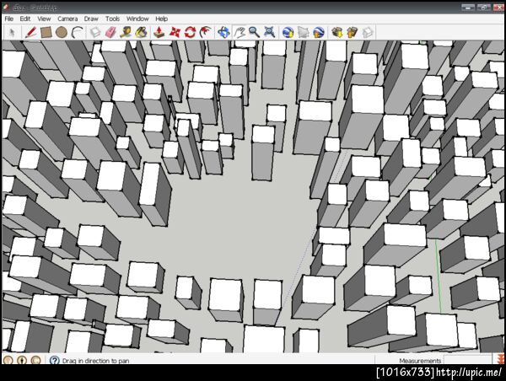Image resolution: width=506 pixels, height=381 pixels.
Task: Click the Place Model in Google Earth icon
Action: 319,32
